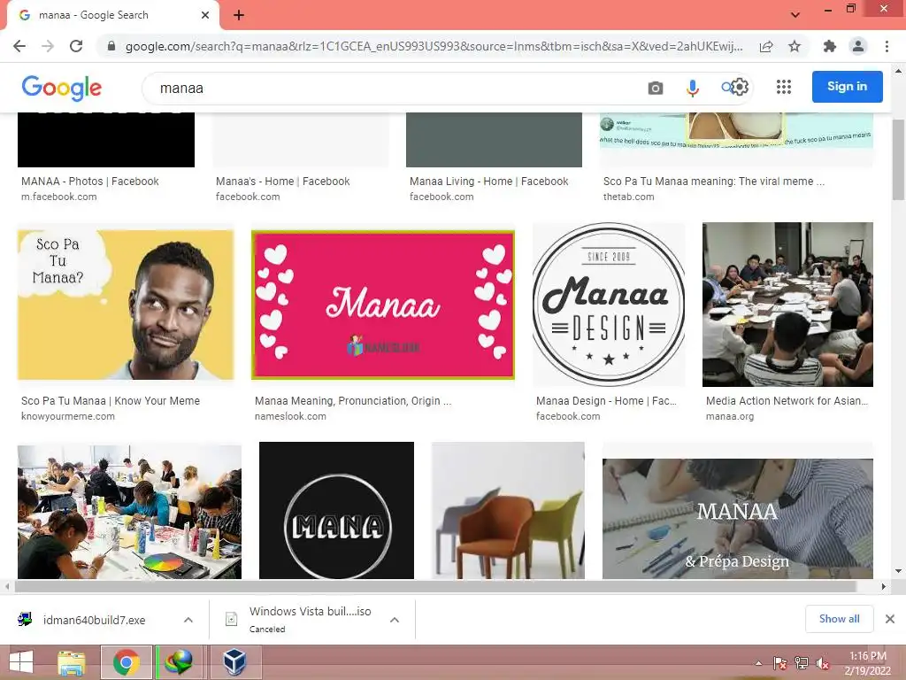
Task: Click the horizontal scrollbar bar
Action: (x=435, y=586)
